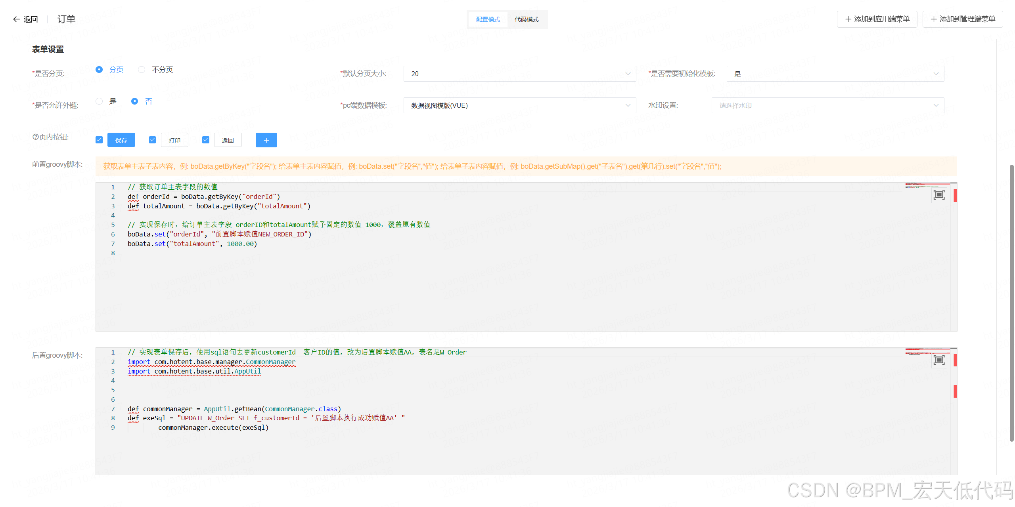Click the back arrow icon

tap(16, 19)
